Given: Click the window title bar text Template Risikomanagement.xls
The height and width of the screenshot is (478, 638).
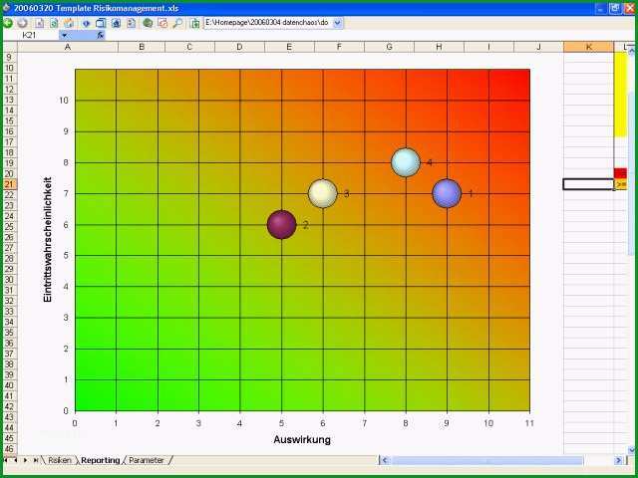Looking at the screenshot, I should tap(97, 8).
